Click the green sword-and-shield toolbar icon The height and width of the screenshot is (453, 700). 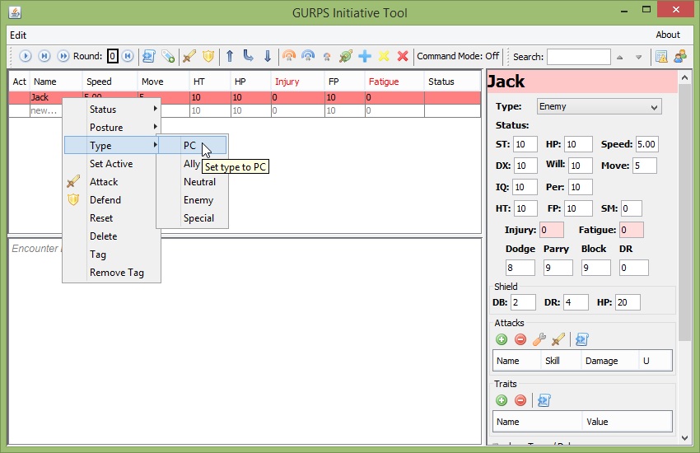click(x=346, y=56)
